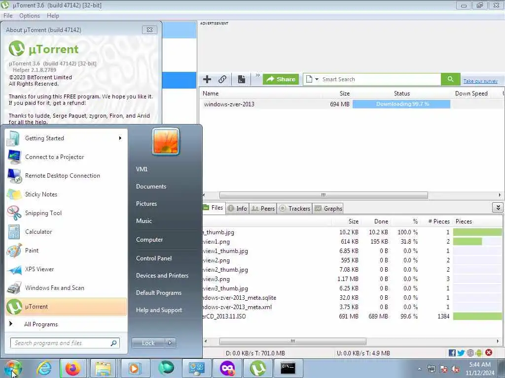Sort files by # Pieces column header
The height and width of the screenshot is (378, 505).
[x=438, y=221]
